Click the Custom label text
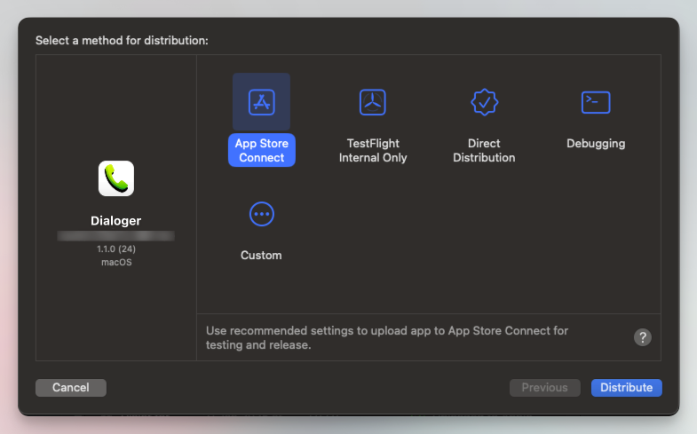The height and width of the screenshot is (434, 697). pyautogui.click(x=261, y=255)
